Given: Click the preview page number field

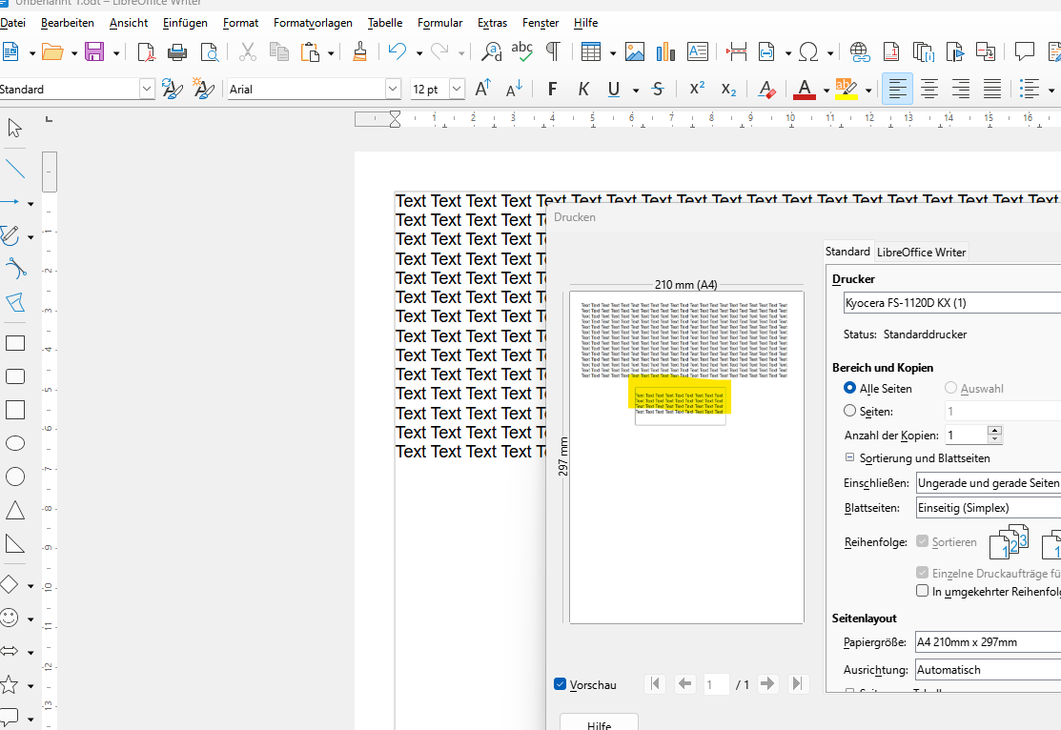Looking at the screenshot, I should click(716, 684).
